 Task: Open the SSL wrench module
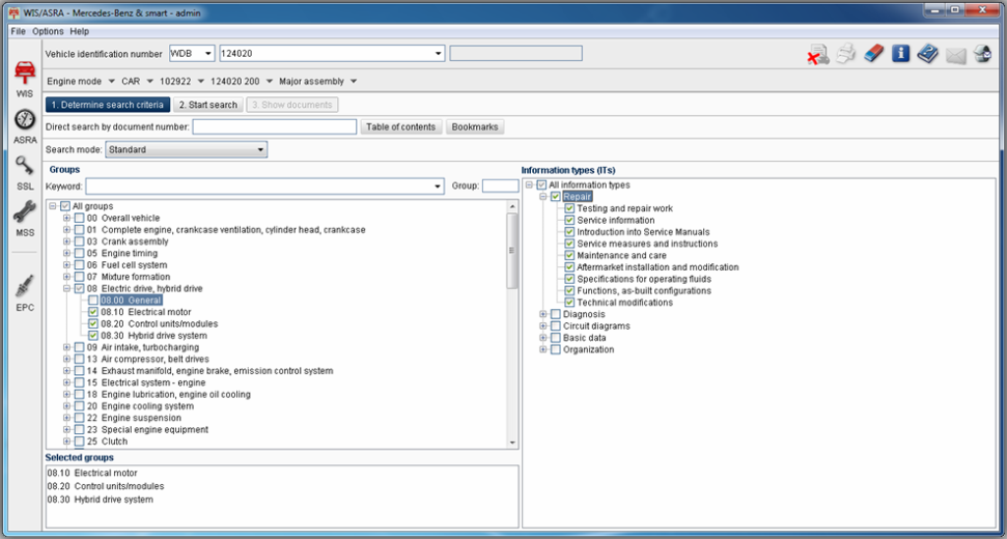tap(25, 173)
